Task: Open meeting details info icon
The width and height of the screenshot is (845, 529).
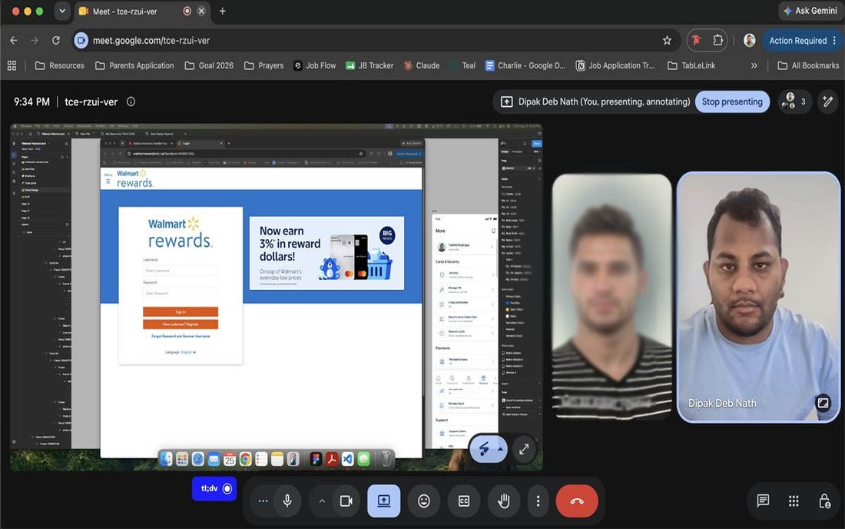Action: click(x=131, y=101)
